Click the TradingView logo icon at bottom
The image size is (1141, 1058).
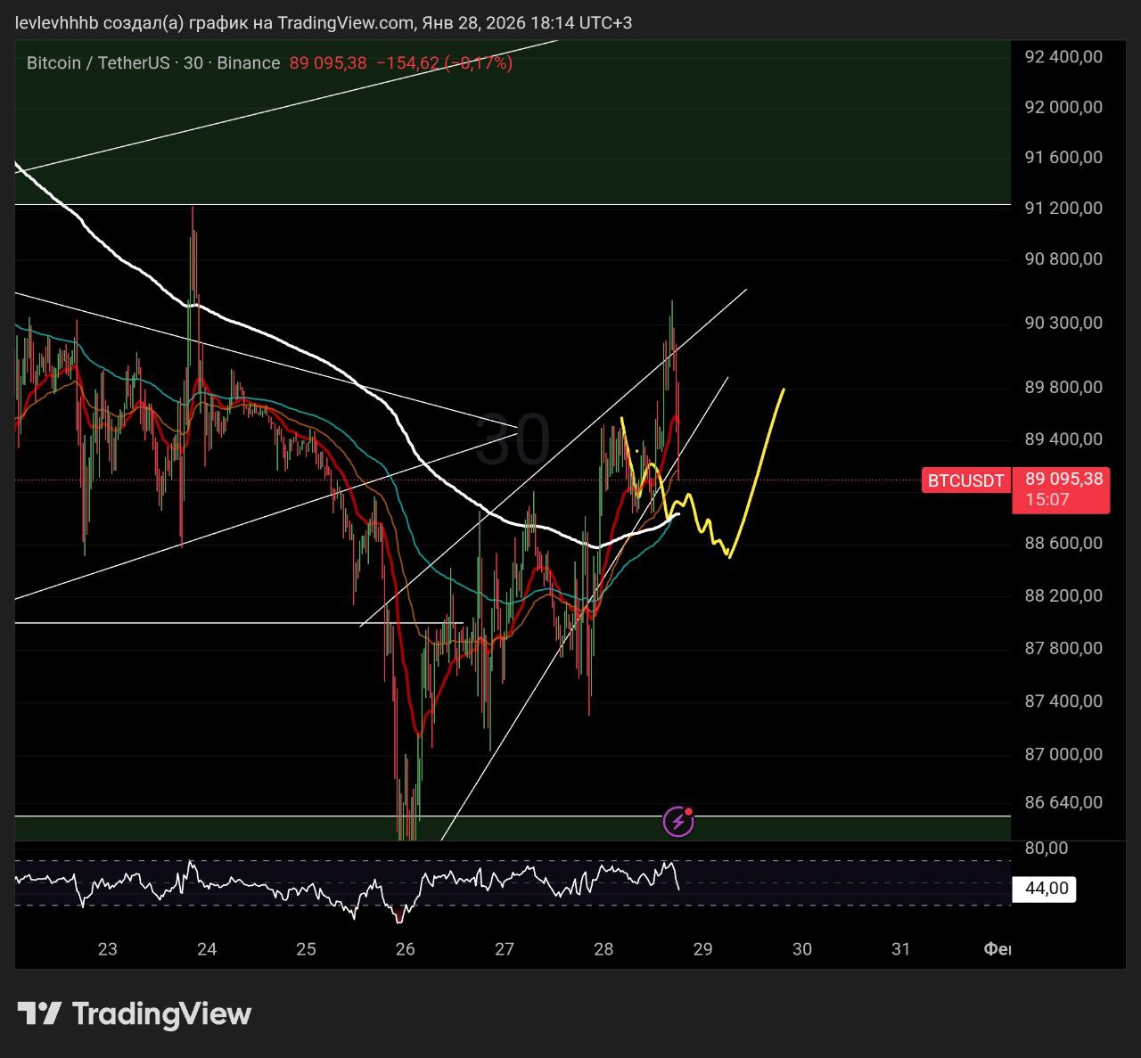[39, 1013]
